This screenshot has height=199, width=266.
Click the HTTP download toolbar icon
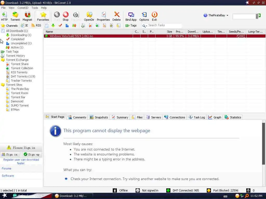(4, 16)
